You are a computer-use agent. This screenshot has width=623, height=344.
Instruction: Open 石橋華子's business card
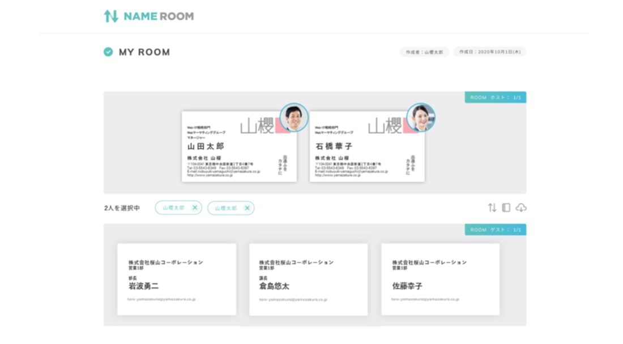[367, 146]
